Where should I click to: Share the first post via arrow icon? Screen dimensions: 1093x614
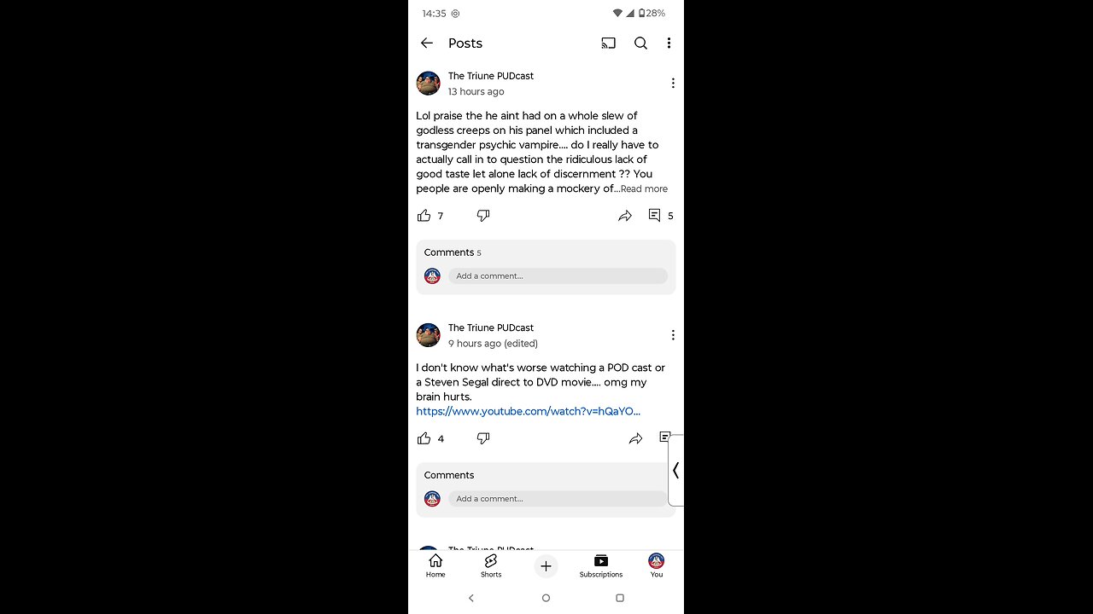pos(625,216)
